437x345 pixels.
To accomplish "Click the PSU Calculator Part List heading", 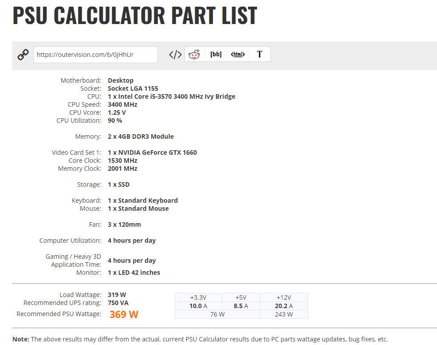I will (135, 15).
